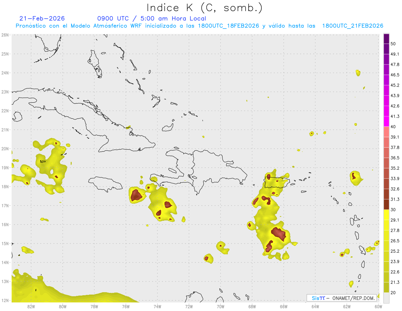The height and width of the screenshot is (311, 402).
Task: Click the colorbar value "43.9"
Action: (395, 96)
